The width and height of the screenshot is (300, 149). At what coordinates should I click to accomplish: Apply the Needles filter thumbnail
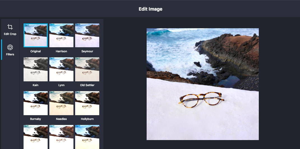(x=61, y=103)
